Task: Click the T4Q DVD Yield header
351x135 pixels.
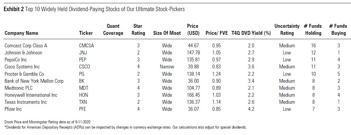Action: [251, 33]
